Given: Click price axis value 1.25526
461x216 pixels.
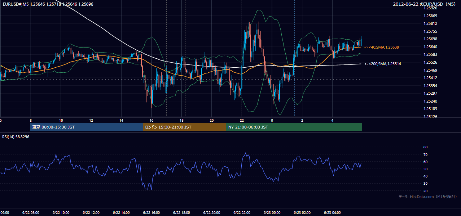Looking at the screenshot, I should (431, 62).
